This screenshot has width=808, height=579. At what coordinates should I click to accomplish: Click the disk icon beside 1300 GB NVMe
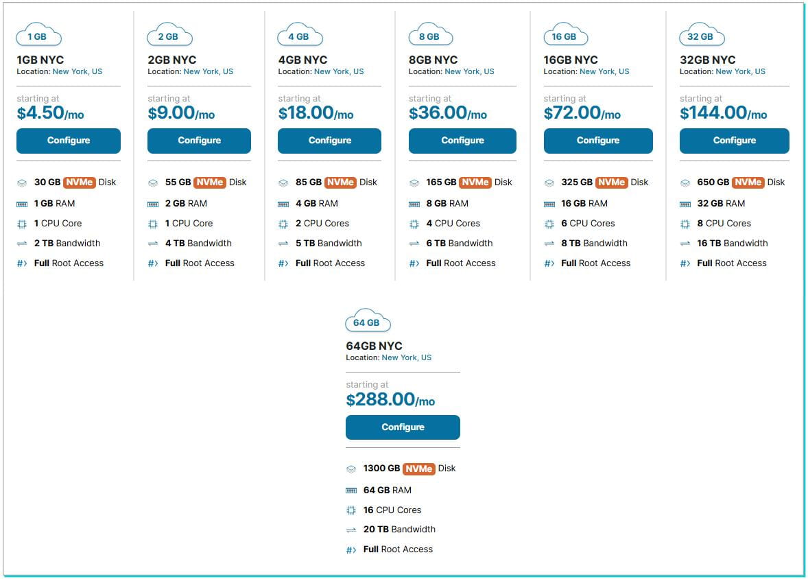(351, 469)
